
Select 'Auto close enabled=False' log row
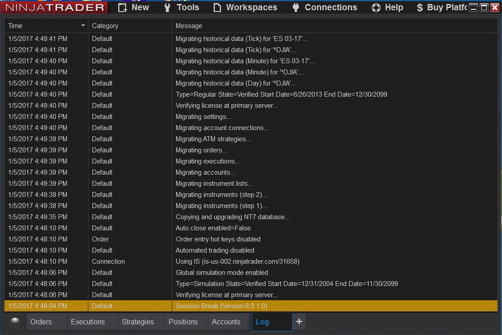click(x=251, y=228)
